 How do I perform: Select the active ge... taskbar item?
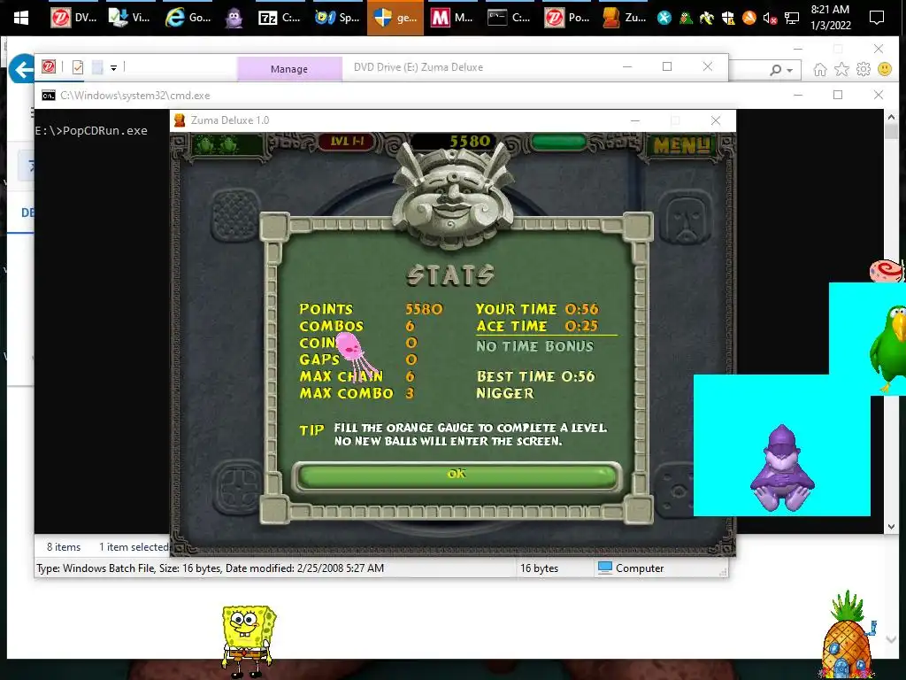pos(395,18)
